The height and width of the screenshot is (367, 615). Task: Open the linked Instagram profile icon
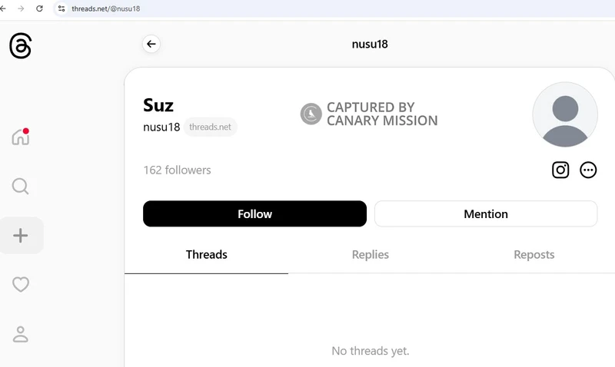(x=560, y=170)
